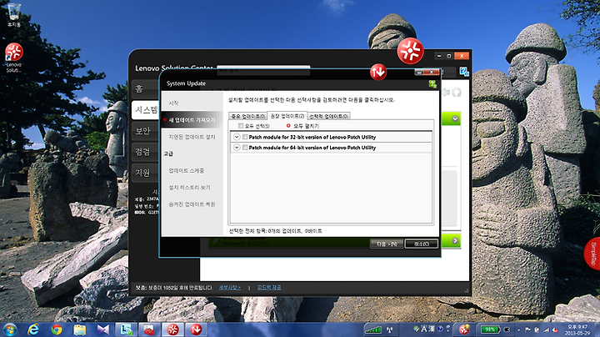Click the blue help icon in Solution Center title bar

(464, 71)
